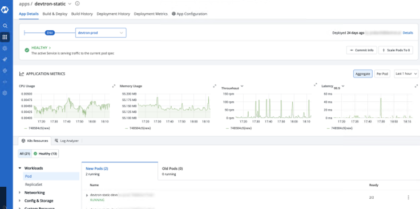Open the three-dot menu for the pod row
Viewport: 420px width, 209px height.
coord(408,198)
